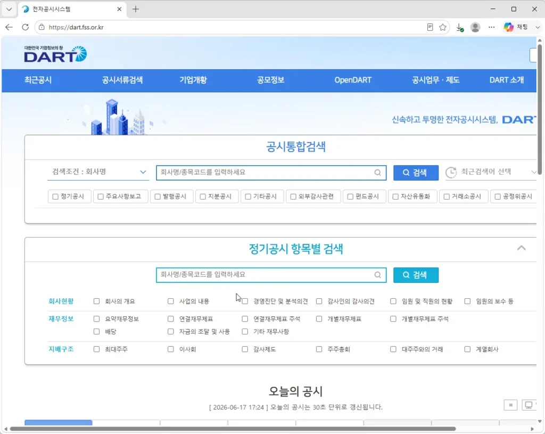Open the browser profile avatar
Image resolution: width=545 pixels, height=434 pixels.
(x=475, y=27)
